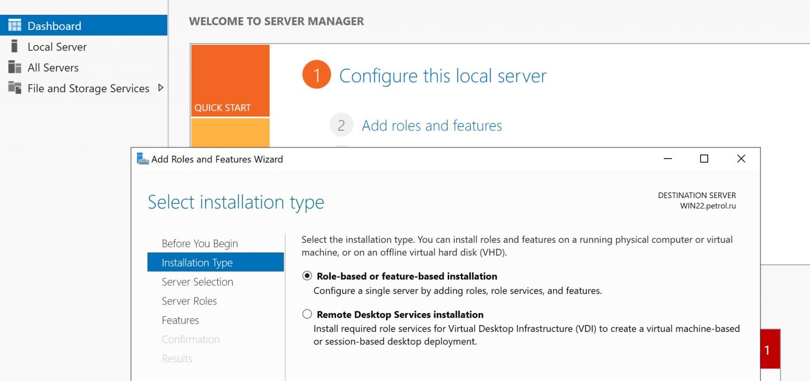Select the Local Server sidebar icon
This screenshot has height=381, width=810.
coord(15,46)
